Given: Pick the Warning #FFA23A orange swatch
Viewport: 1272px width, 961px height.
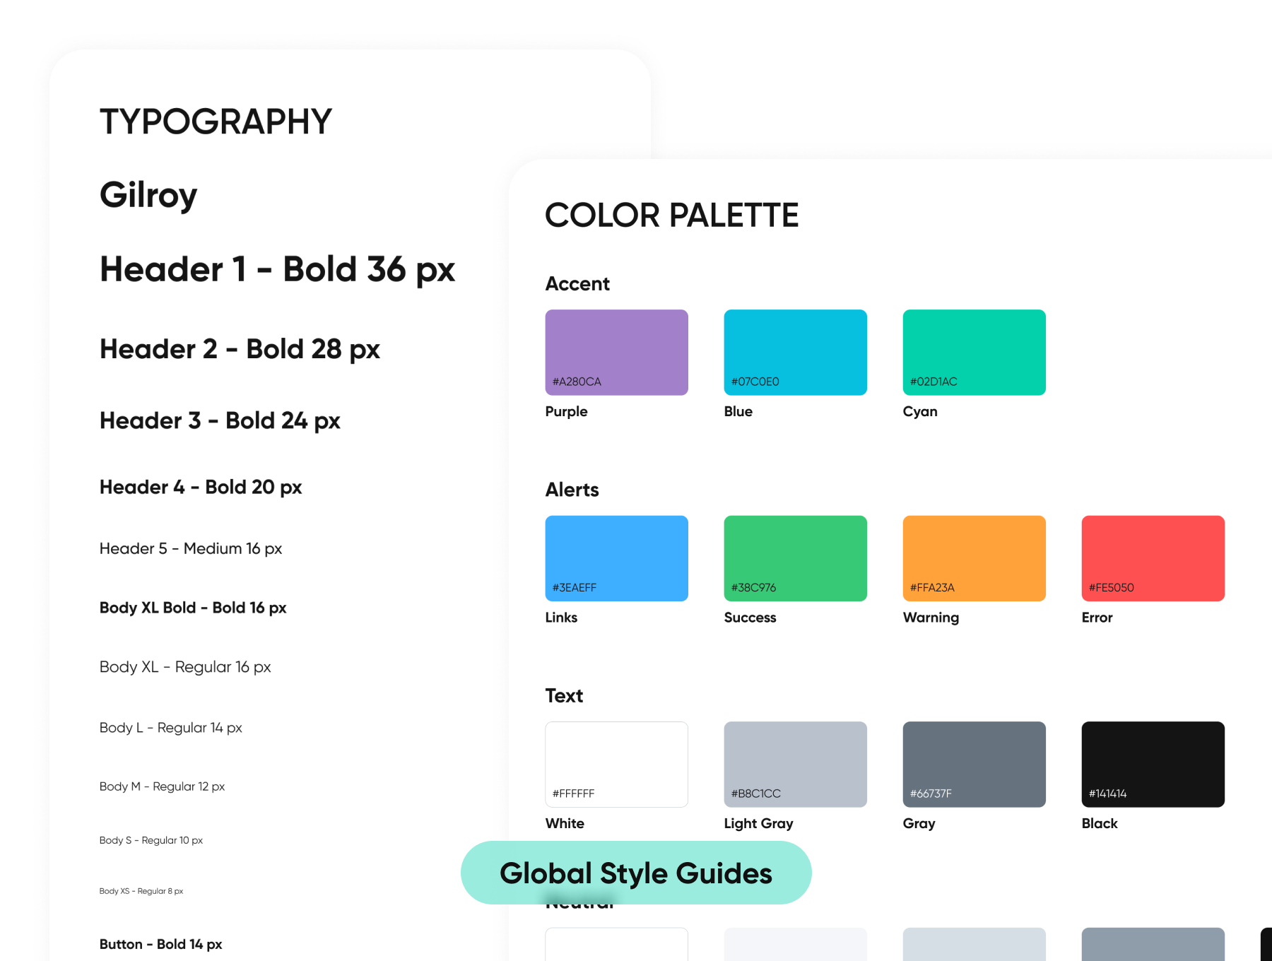Looking at the screenshot, I should 974,558.
